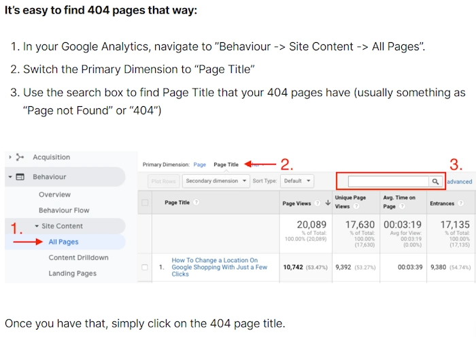Click help icon next to Page Views

coord(318,204)
